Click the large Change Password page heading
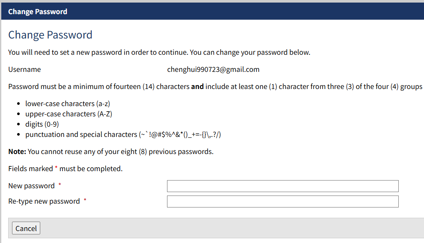 tap(50, 35)
